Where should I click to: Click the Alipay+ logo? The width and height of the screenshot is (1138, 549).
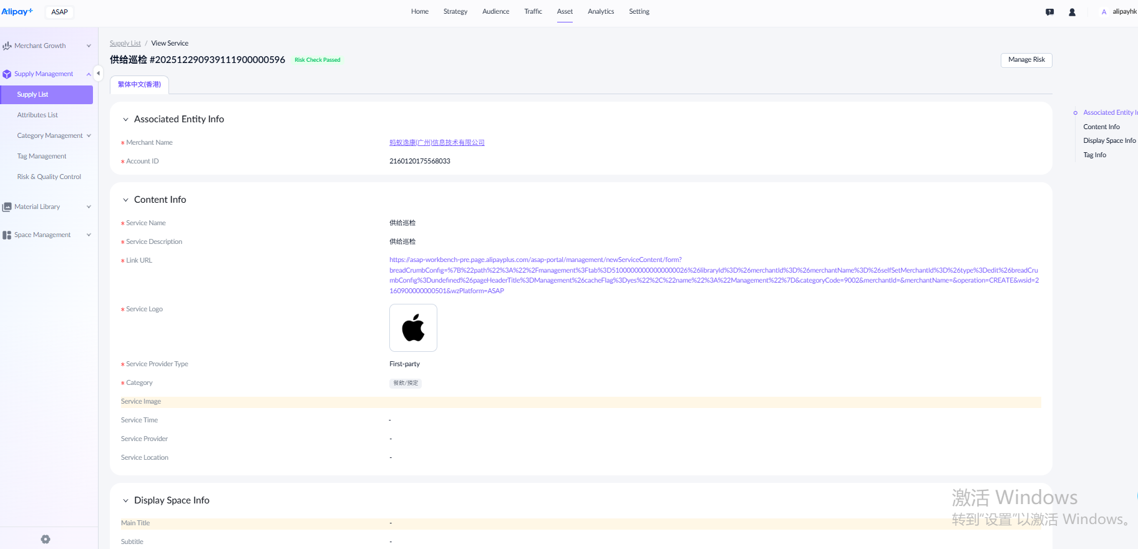pyautogui.click(x=17, y=12)
